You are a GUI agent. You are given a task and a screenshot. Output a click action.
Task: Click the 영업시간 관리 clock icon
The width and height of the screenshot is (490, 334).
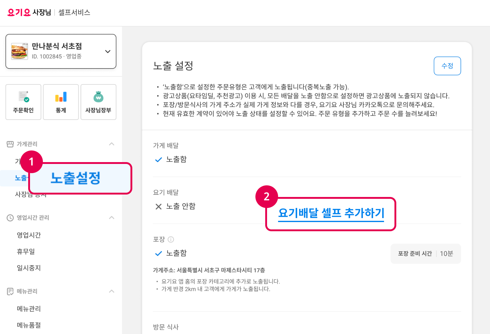pyautogui.click(x=10, y=218)
